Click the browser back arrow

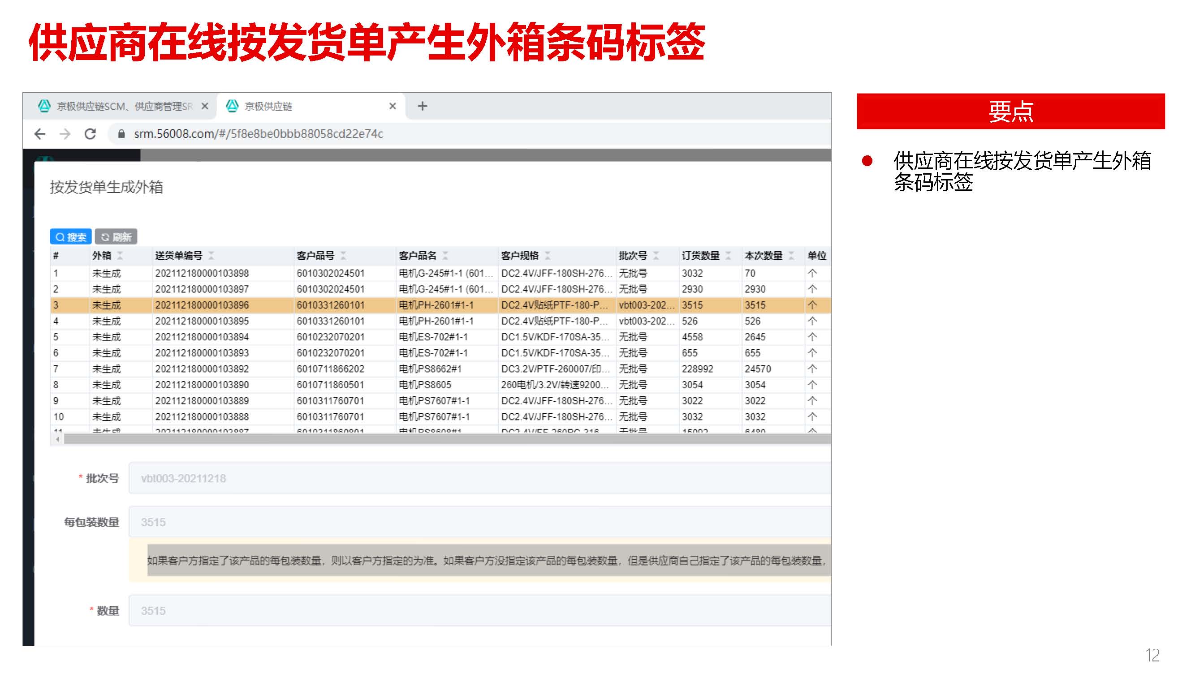(40, 134)
